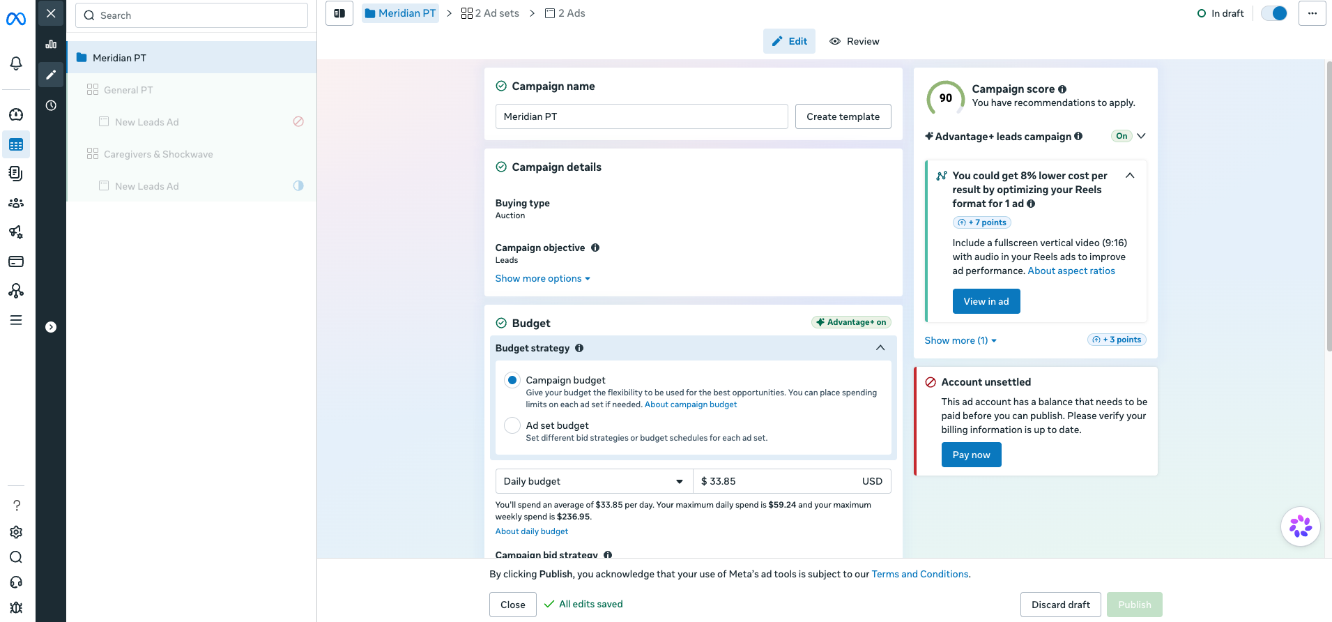Switch to the Edit tab
The width and height of the screenshot is (1332, 622).
tap(789, 41)
